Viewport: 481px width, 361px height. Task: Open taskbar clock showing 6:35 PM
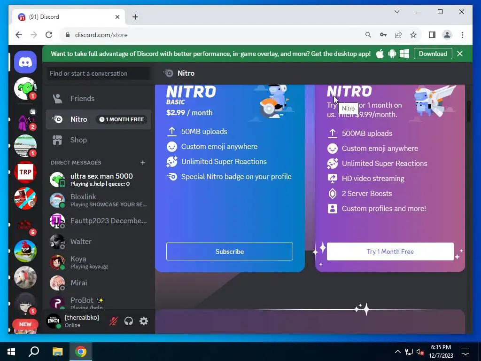tap(441, 352)
